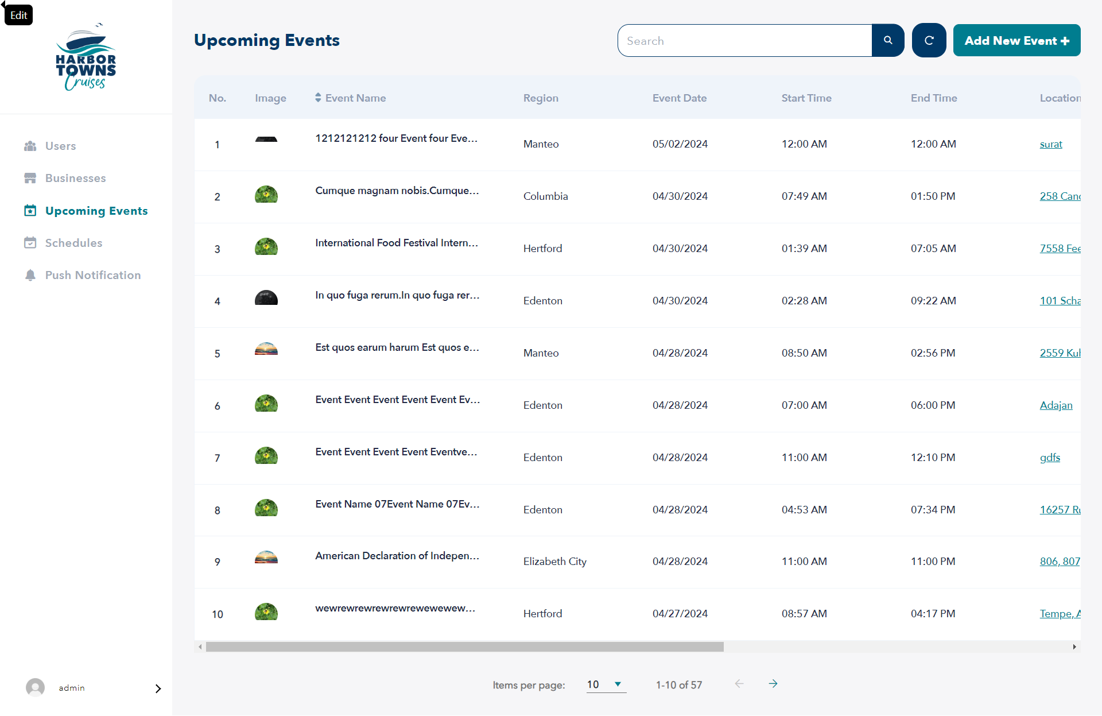Open sunset thumbnail for Est quos earum event

click(266, 349)
